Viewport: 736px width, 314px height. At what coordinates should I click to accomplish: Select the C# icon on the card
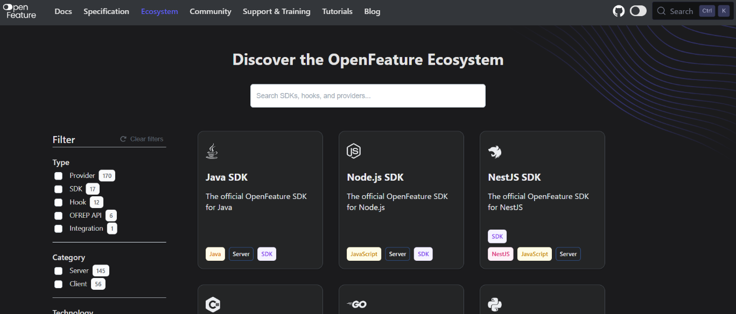pyautogui.click(x=213, y=304)
